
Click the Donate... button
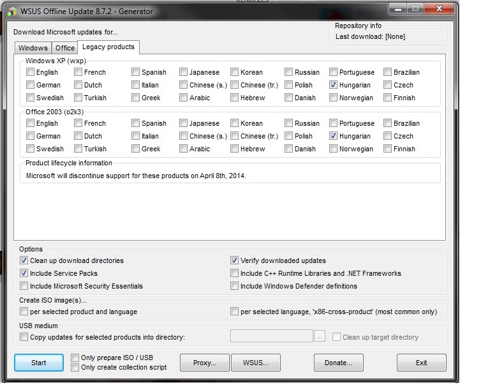(338, 363)
